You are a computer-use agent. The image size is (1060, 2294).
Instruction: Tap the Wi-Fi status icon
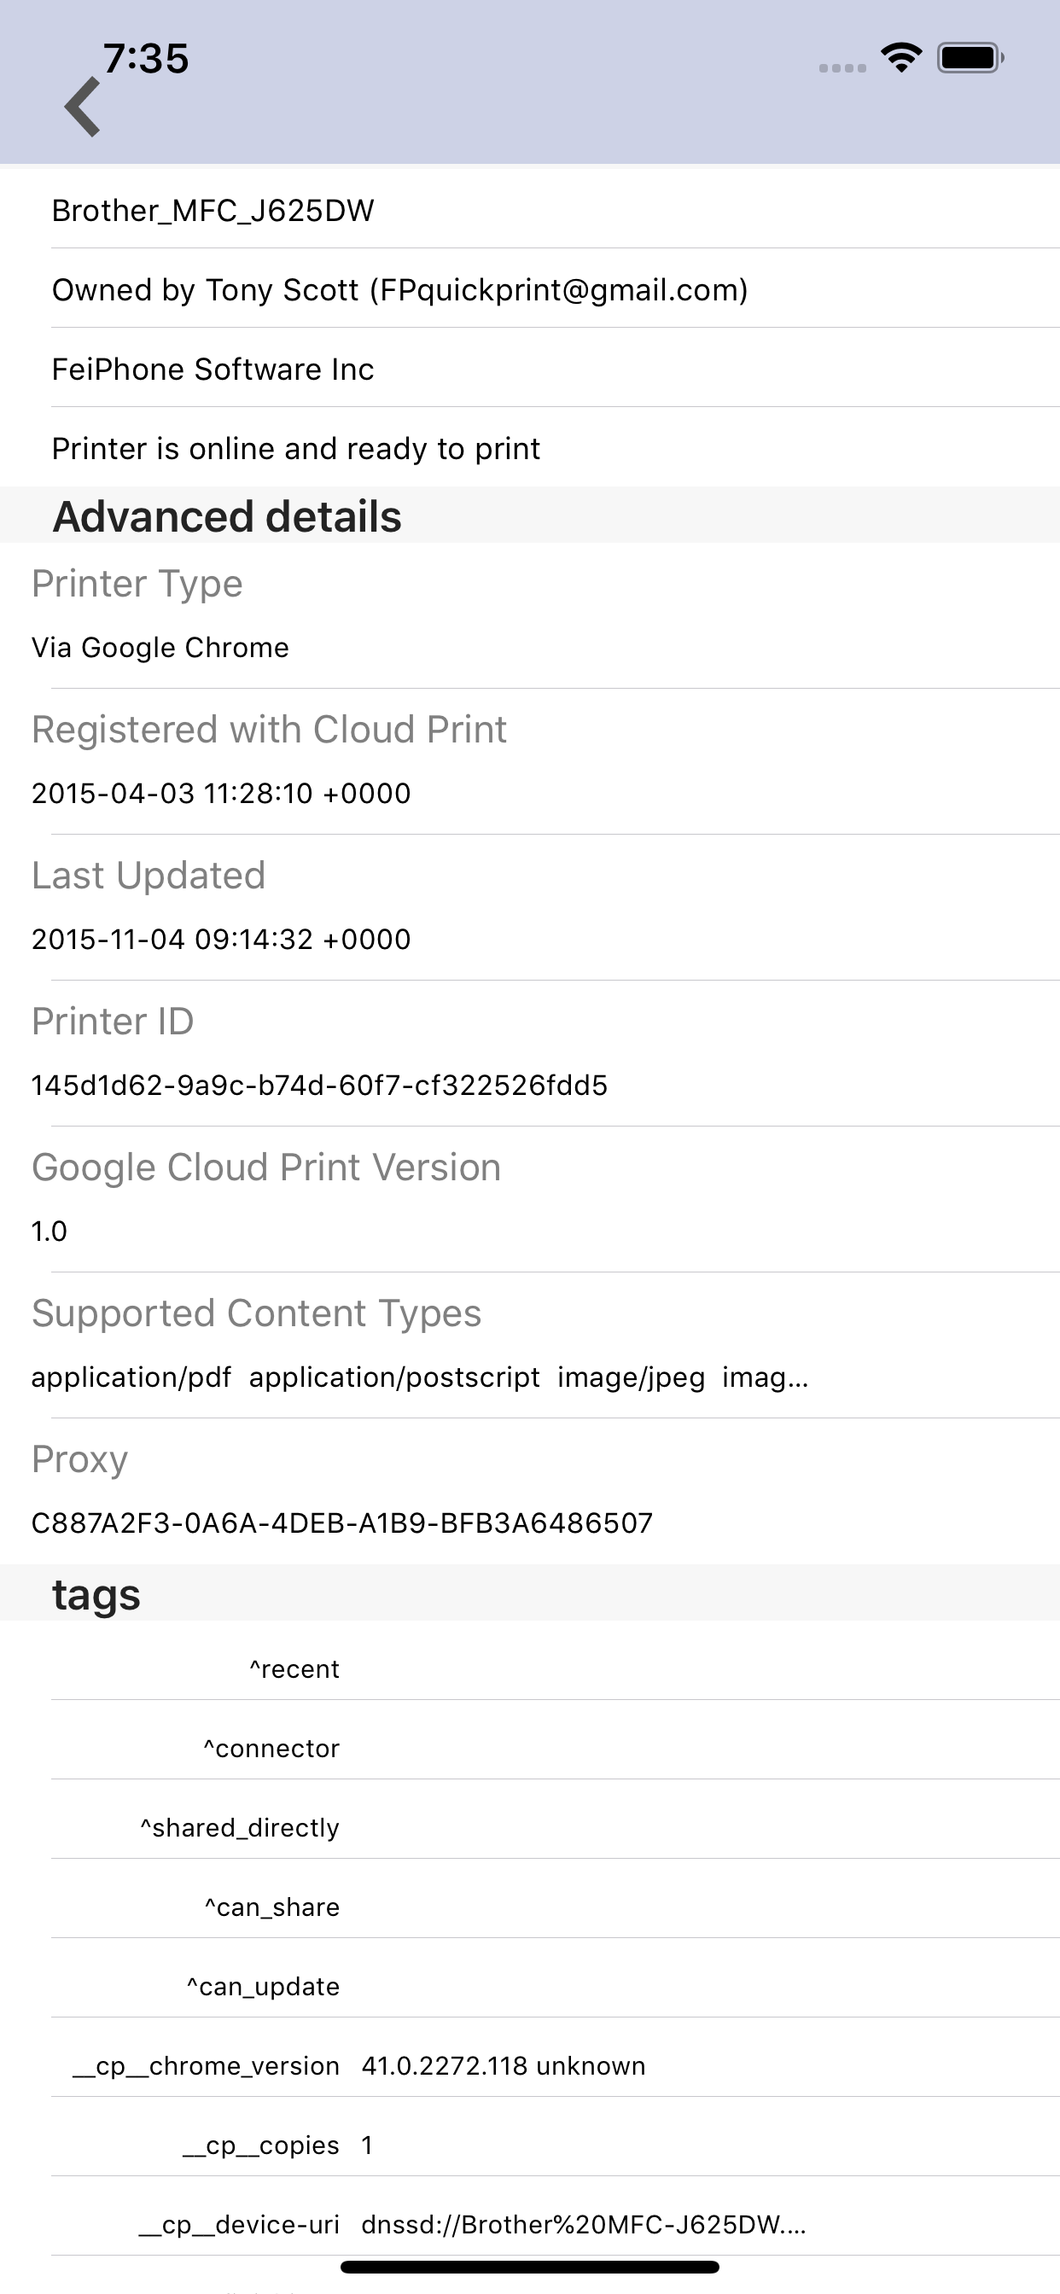(900, 57)
